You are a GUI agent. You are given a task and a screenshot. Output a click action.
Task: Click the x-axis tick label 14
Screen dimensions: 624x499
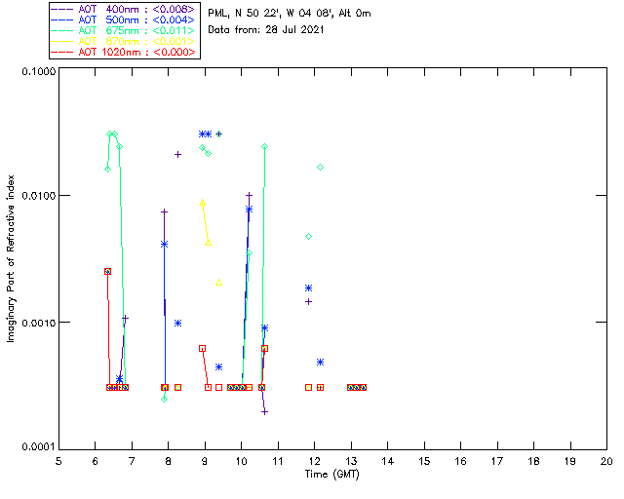388,461
